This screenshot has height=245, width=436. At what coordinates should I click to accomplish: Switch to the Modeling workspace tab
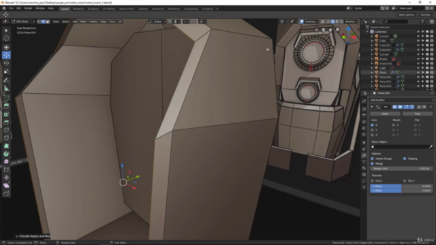coord(78,9)
